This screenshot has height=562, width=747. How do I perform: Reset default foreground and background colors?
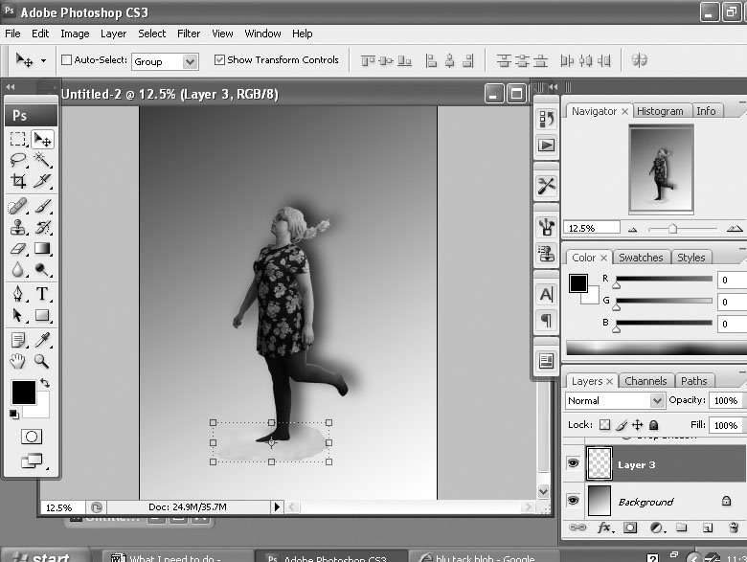pyautogui.click(x=14, y=415)
